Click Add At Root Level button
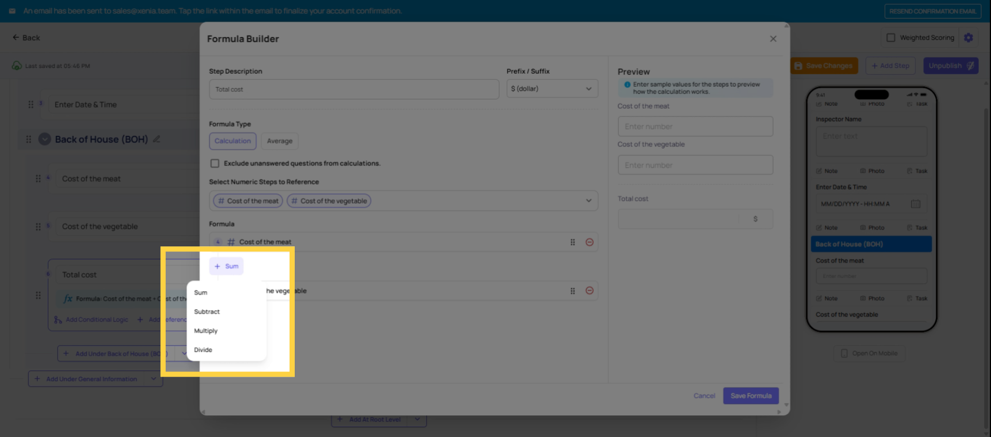This screenshot has height=437, width=991. 370,419
